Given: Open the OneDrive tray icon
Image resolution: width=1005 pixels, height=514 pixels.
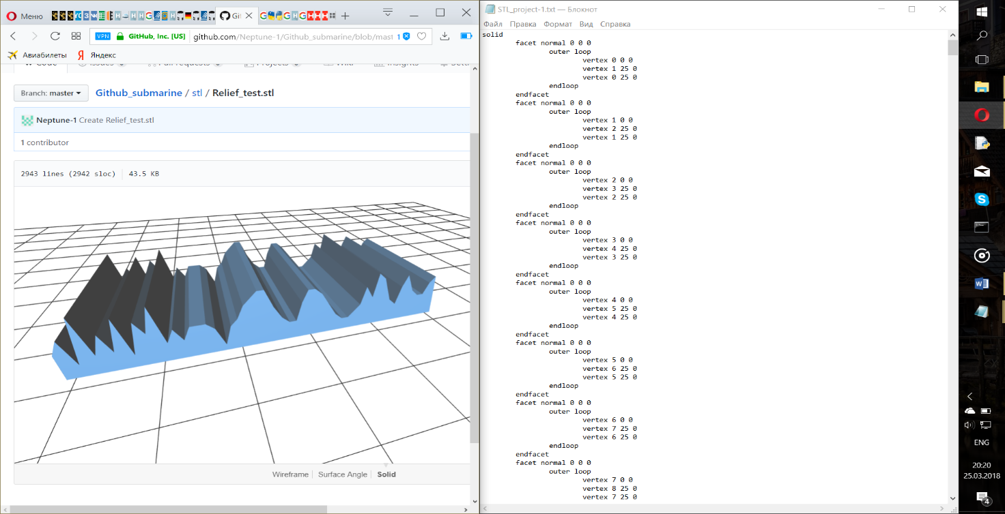Looking at the screenshot, I should pyautogui.click(x=970, y=411).
